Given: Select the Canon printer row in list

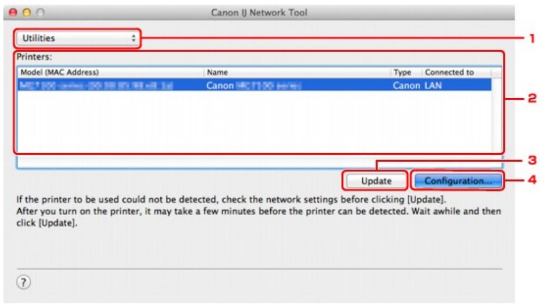Looking at the screenshot, I should point(254,86).
